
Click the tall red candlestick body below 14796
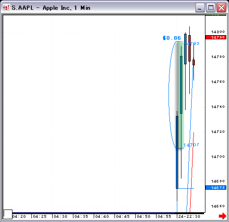click(x=189, y=48)
